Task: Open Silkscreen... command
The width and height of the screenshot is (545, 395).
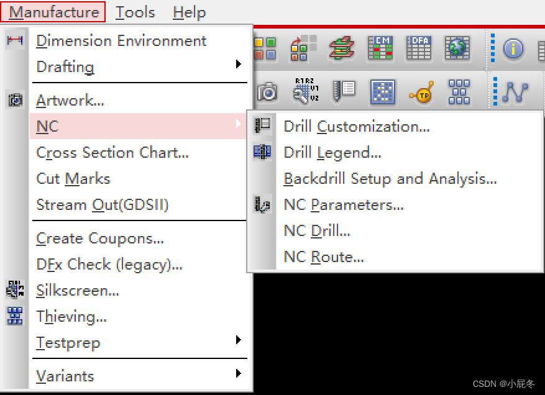Action: 78,291
